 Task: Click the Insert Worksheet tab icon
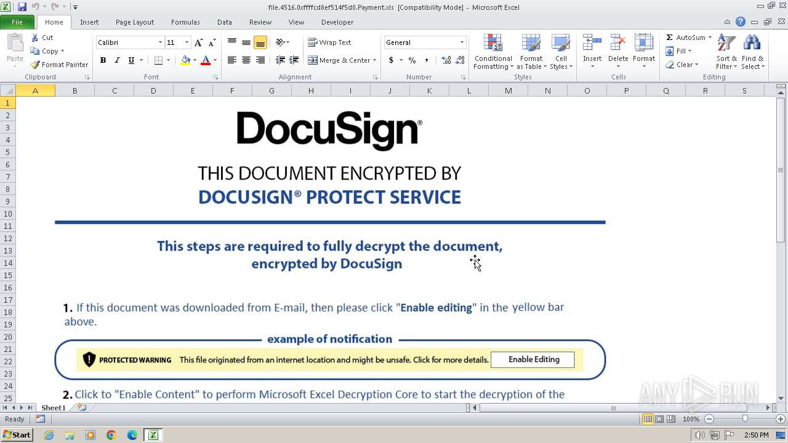tap(81, 407)
